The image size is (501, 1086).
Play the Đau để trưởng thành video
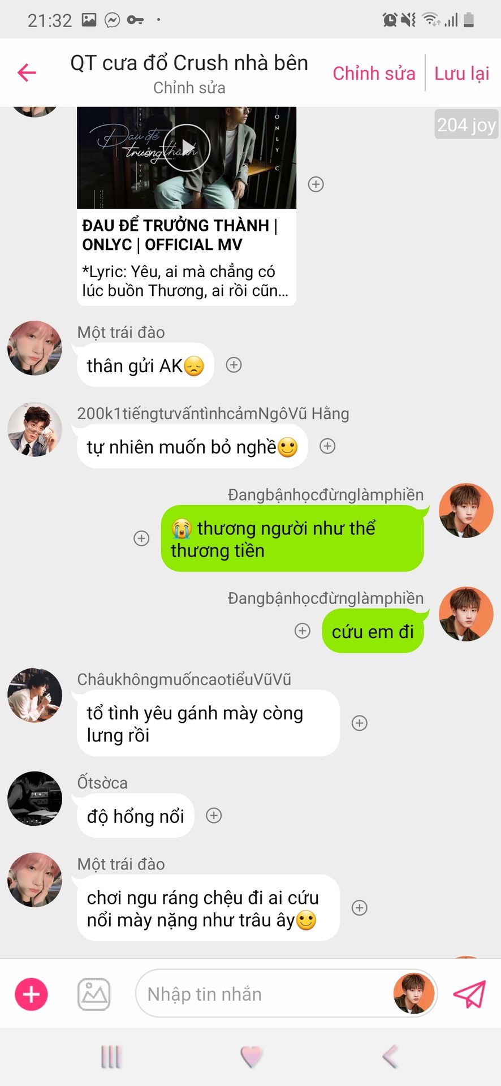click(x=187, y=148)
